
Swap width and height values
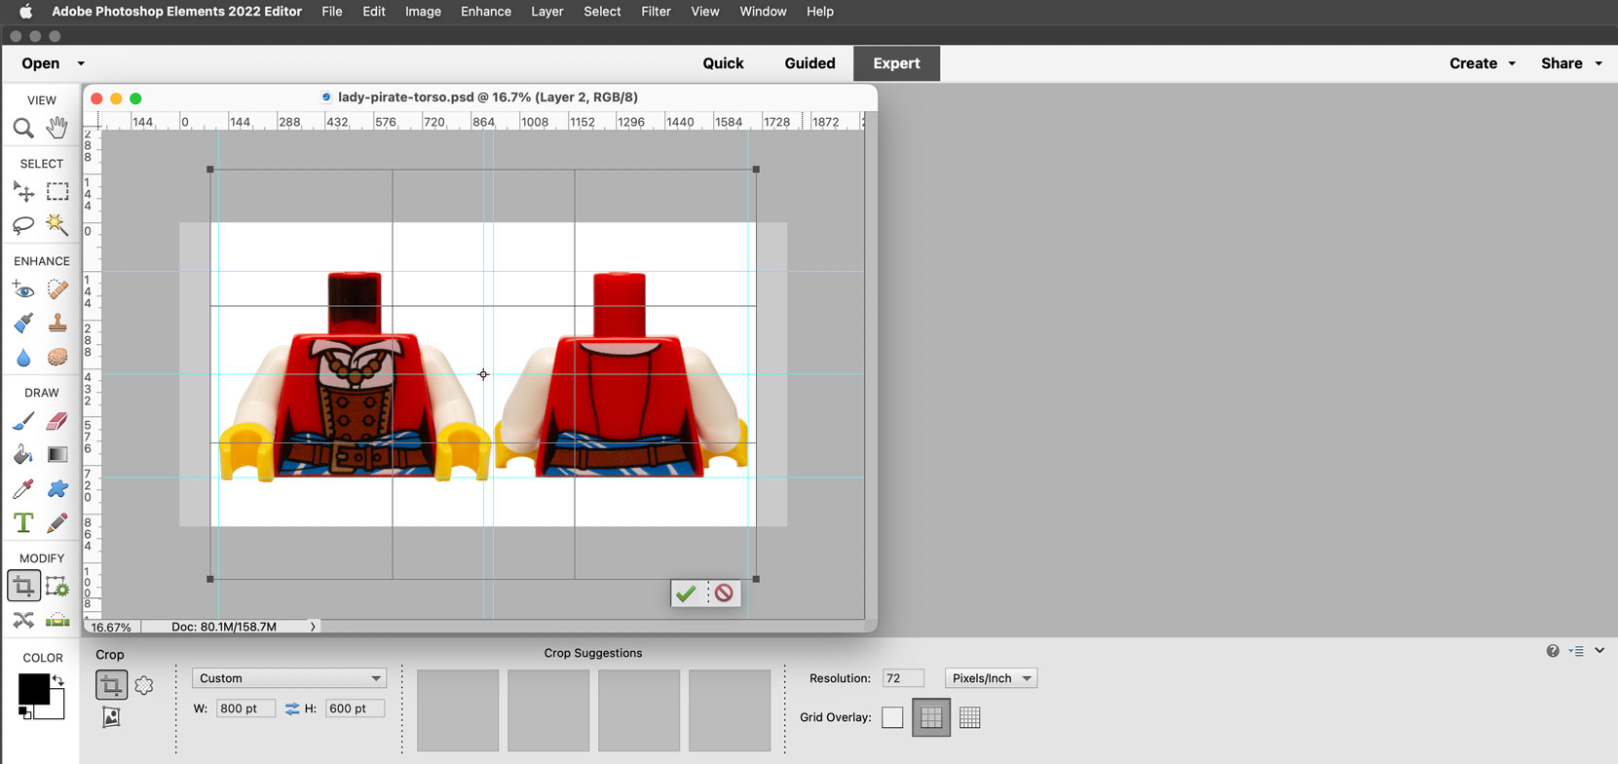pyautogui.click(x=292, y=708)
